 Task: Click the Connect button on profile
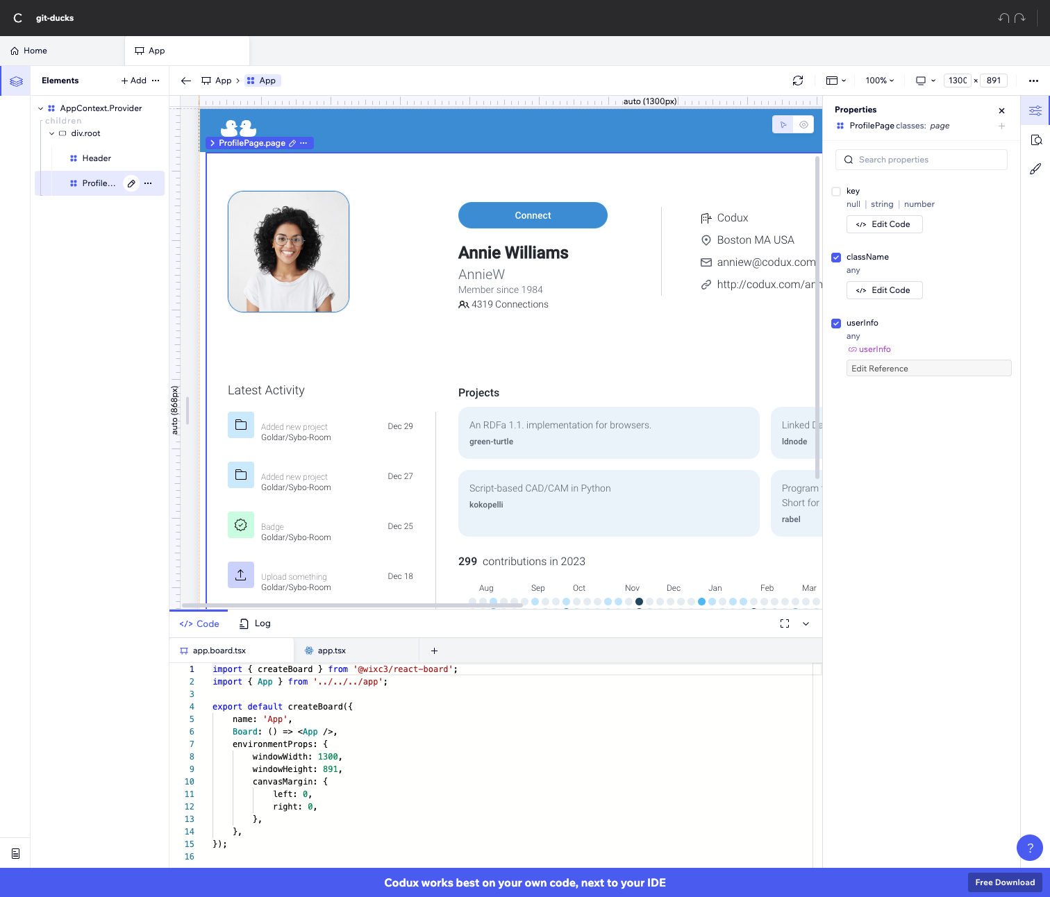pos(533,215)
